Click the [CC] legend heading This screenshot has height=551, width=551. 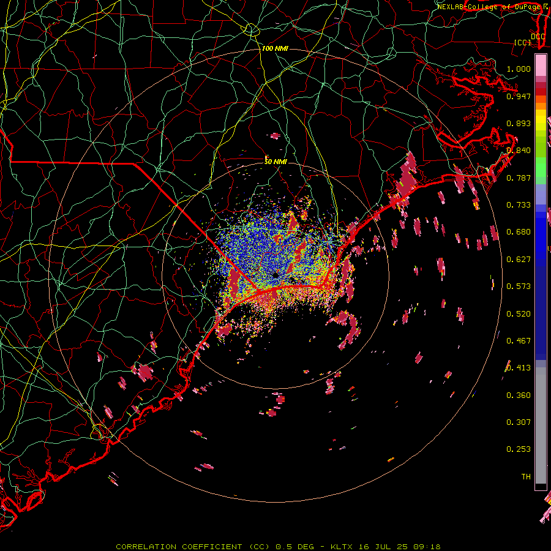pos(522,42)
